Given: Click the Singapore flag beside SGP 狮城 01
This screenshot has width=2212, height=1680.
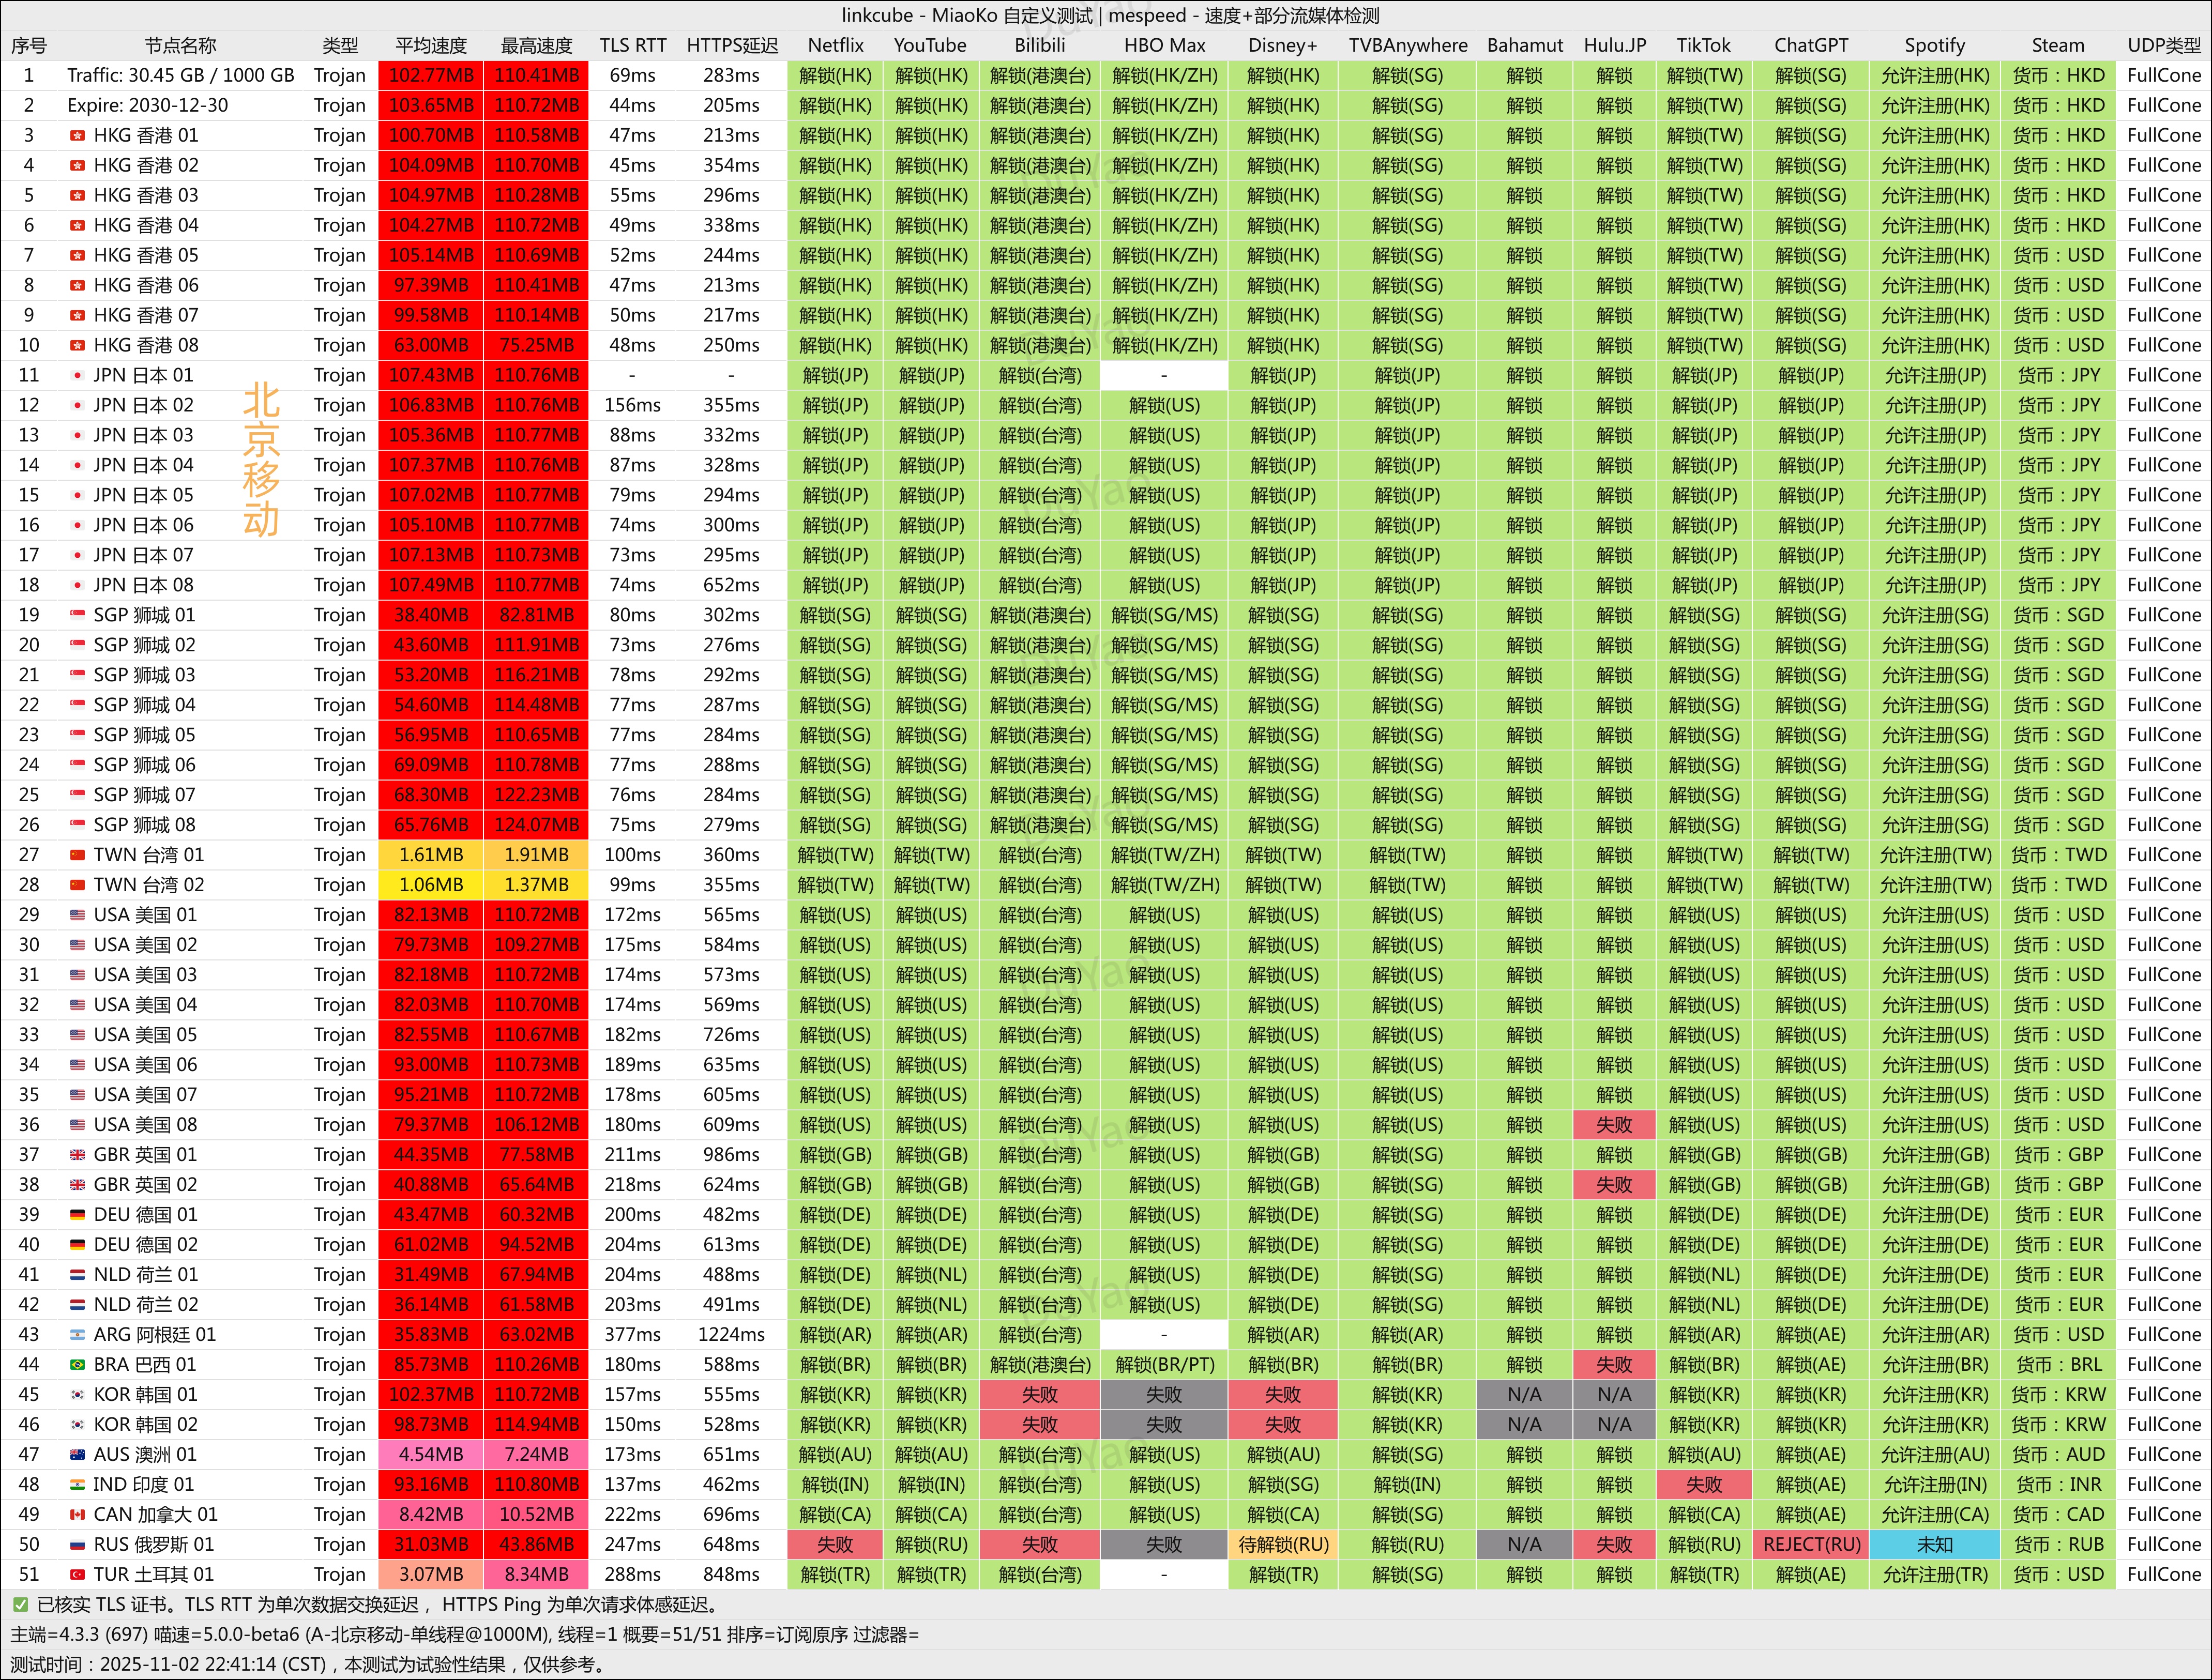Looking at the screenshot, I should pos(77,615).
